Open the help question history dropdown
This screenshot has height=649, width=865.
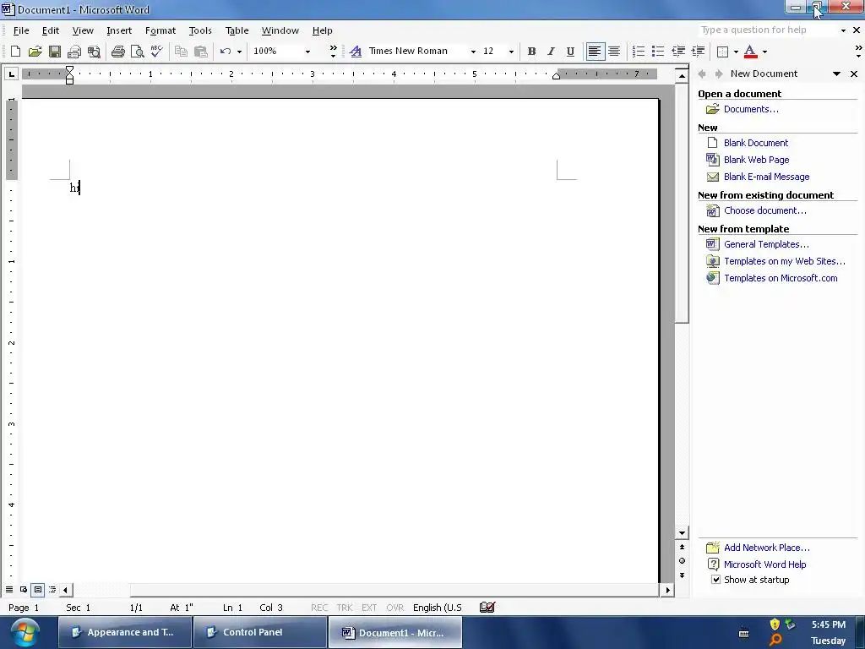pos(843,30)
